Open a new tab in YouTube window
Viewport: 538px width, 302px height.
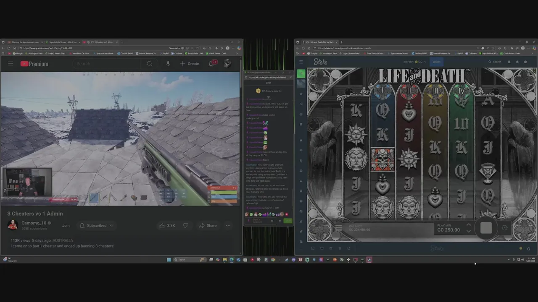(x=122, y=42)
